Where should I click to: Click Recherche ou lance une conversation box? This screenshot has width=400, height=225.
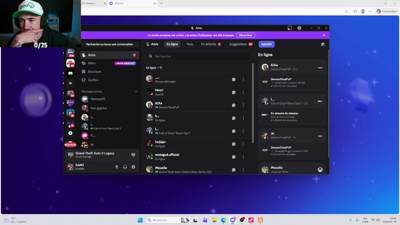109,44
